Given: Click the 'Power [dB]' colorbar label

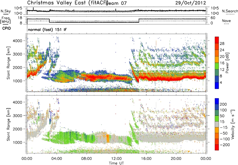Looking at the screenshot, I should (227, 63).
